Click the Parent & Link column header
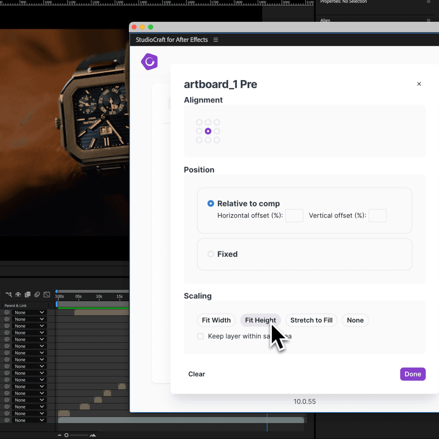Viewport: 439px width, 439px height. tap(15, 305)
